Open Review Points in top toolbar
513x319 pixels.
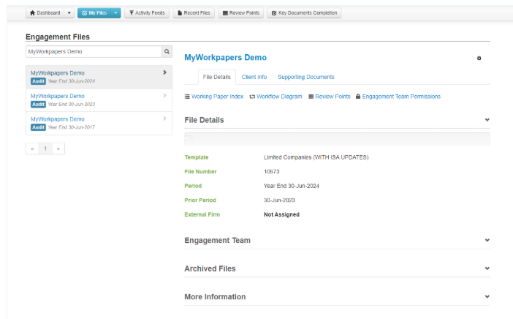(240, 12)
